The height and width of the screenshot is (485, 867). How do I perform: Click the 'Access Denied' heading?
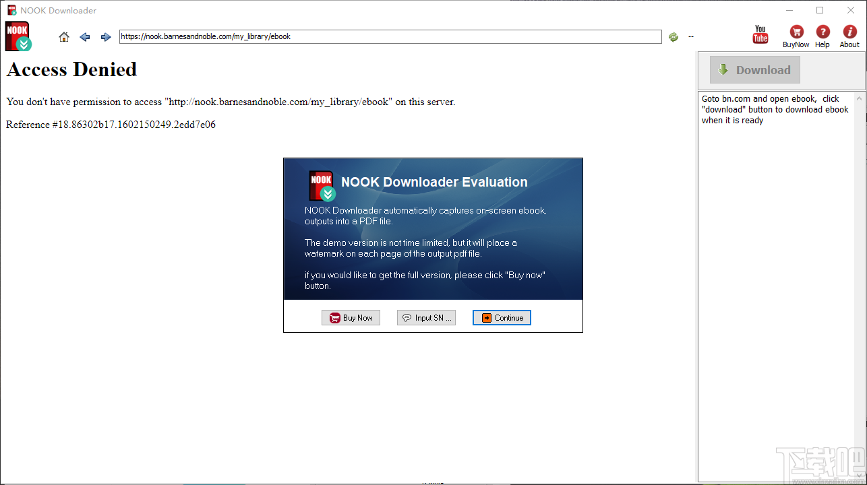point(71,69)
